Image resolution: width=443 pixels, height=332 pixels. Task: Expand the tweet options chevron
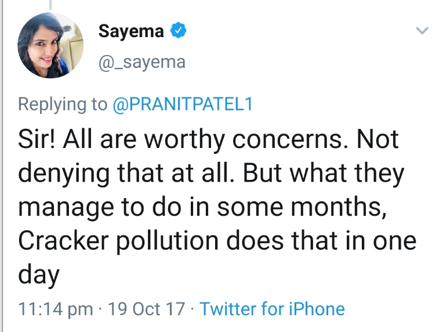point(422,31)
